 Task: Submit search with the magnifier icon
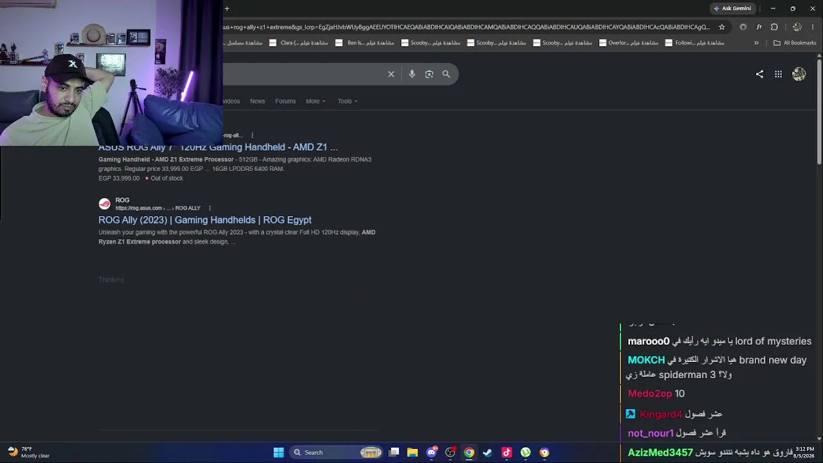point(446,74)
